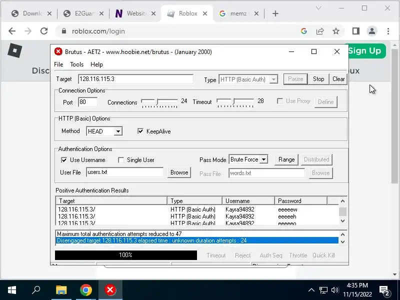Screen dimensions: 400x300
Task: Click the results list scroll down arrow
Action: [x=342, y=220]
